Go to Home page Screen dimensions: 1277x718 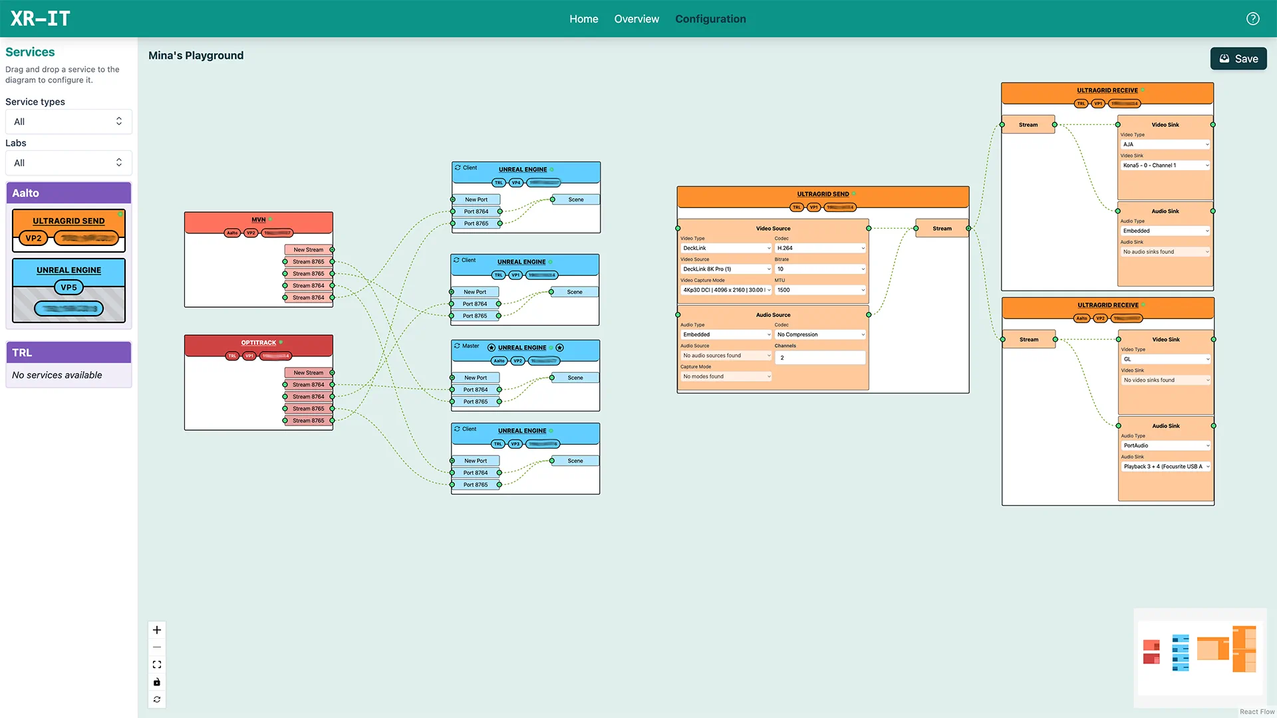click(584, 19)
